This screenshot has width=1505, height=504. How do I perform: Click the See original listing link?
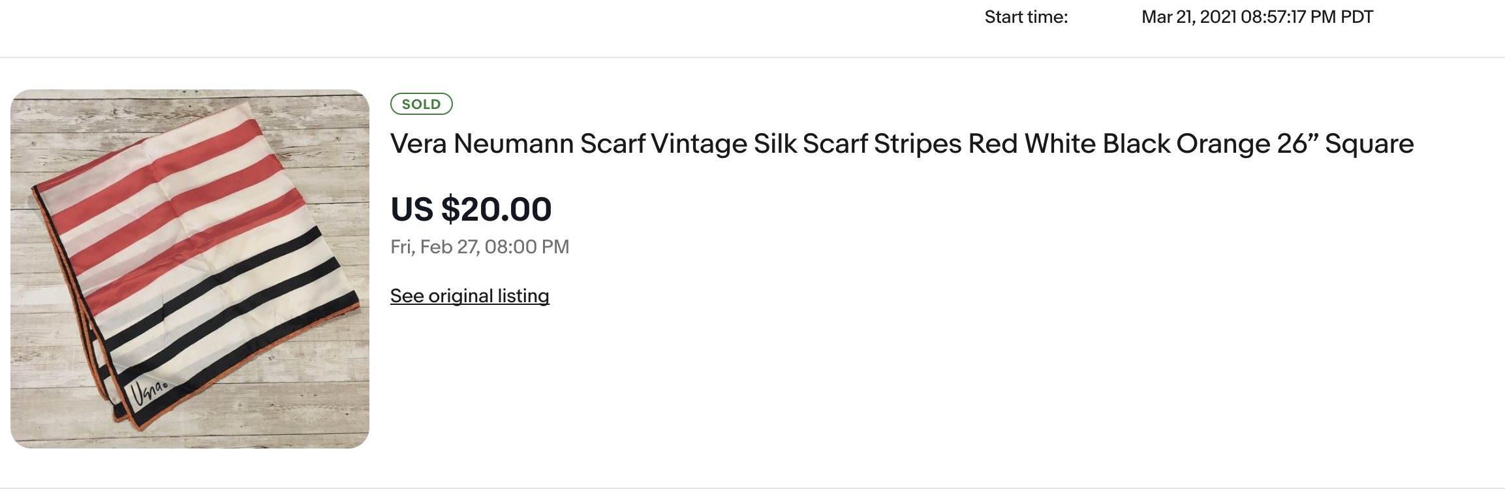pos(469,296)
